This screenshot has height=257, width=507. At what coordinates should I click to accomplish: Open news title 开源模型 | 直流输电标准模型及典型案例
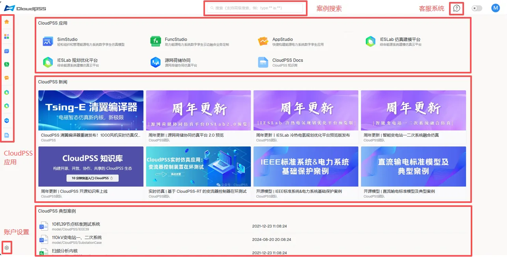[x=399, y=191]
